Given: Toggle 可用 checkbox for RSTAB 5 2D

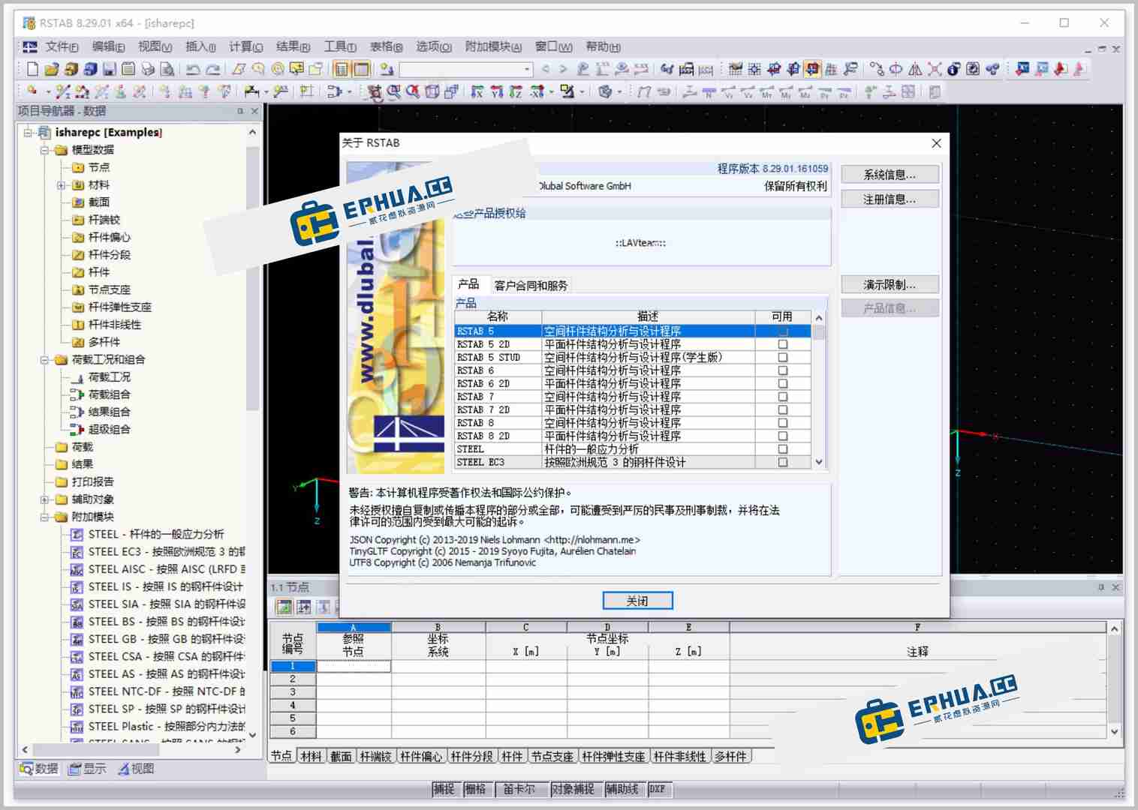Looking at the screenshot, I should point(783,344).
